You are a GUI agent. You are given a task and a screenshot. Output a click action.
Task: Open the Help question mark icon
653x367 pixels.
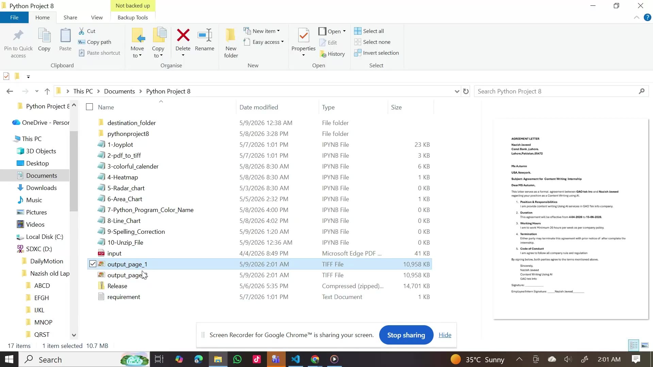point(647,17)
